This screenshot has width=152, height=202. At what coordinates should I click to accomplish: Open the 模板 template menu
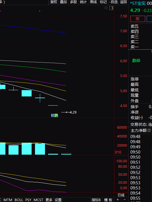click(108, 200)
